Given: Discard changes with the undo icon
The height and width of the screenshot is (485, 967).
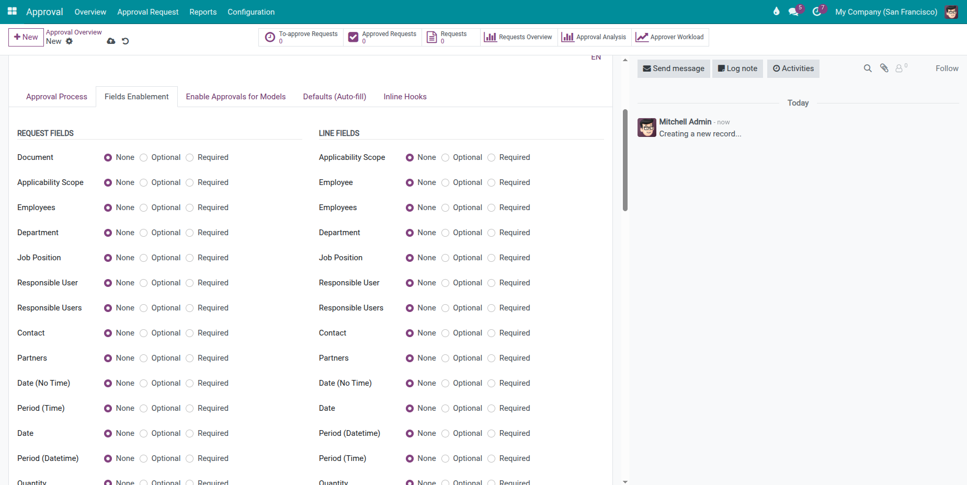Looking at the screenshot, I should point(126,41).
